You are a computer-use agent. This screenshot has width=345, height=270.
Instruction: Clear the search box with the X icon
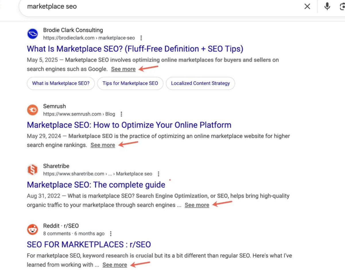(x=307, y=6)
